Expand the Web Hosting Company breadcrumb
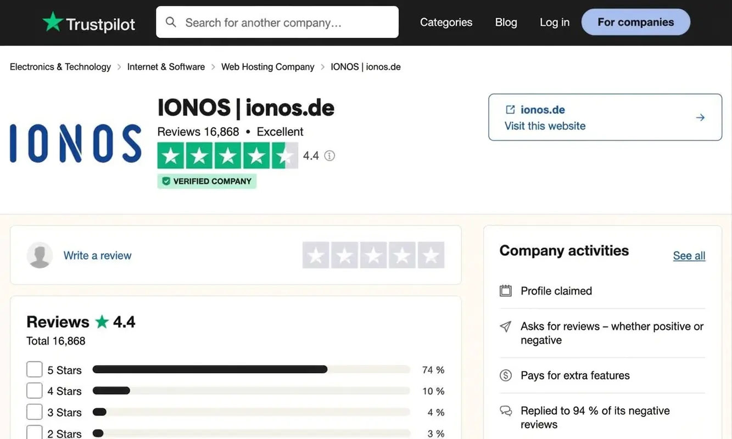This screenshot has width=732, height=439. click(x=267, y=66)
